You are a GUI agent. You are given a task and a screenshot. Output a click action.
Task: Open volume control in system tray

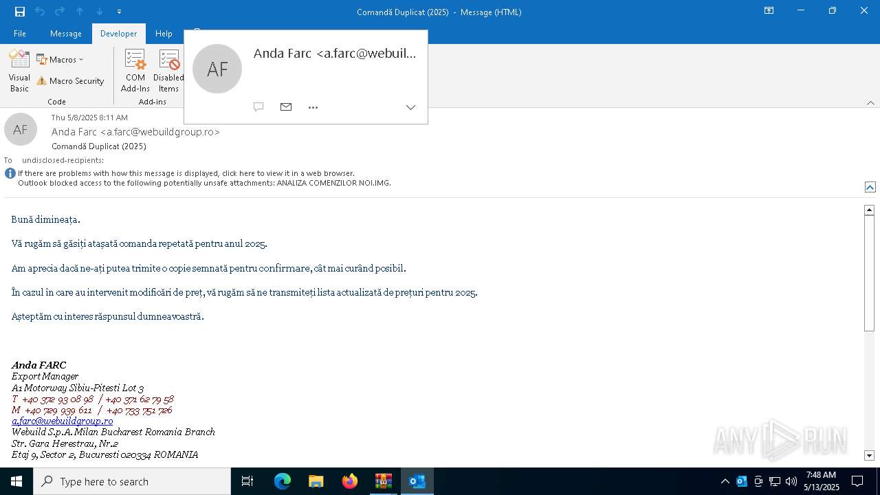[x=791, y=481]
